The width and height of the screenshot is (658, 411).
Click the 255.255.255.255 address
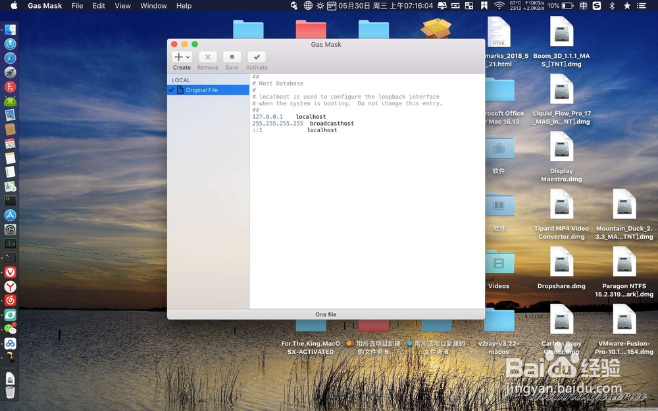[278, 124]
